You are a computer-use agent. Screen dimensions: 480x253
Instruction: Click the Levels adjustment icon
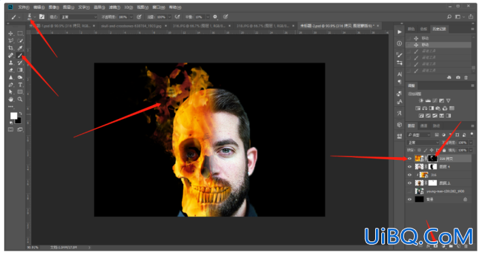pyautogui.click(x=428, y=101)
